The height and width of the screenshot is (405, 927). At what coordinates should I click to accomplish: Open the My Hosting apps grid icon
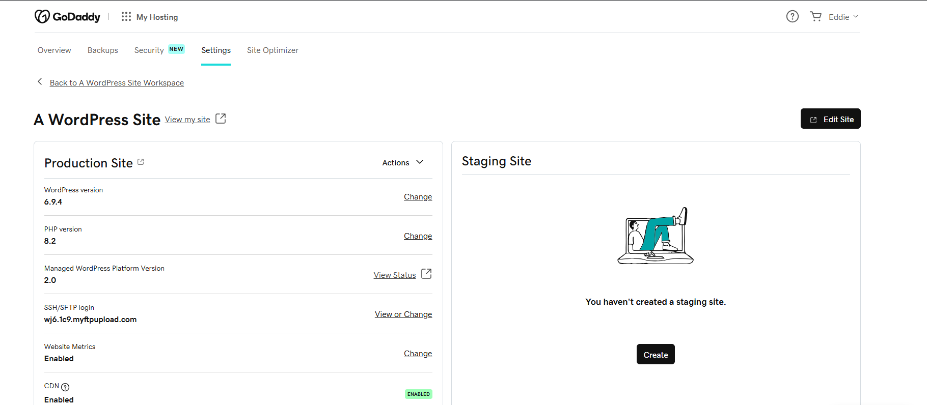[126, 17]
